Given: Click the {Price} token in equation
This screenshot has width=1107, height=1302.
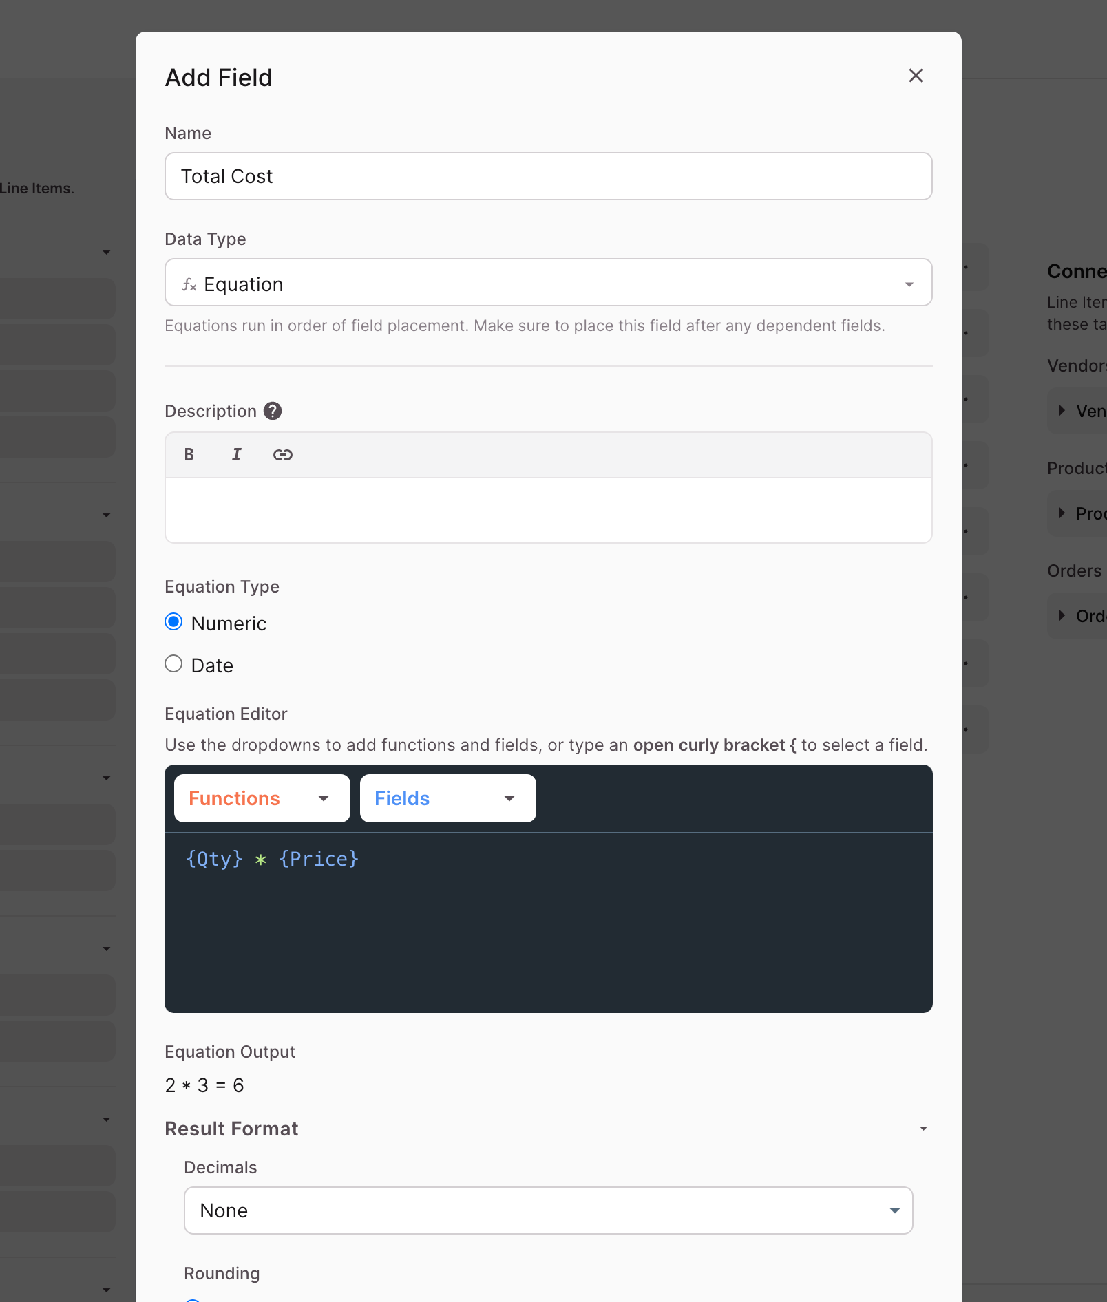Looking at the screenshot, I should pos(319,859).
